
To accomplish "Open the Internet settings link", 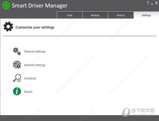I will tap(34, 65).
